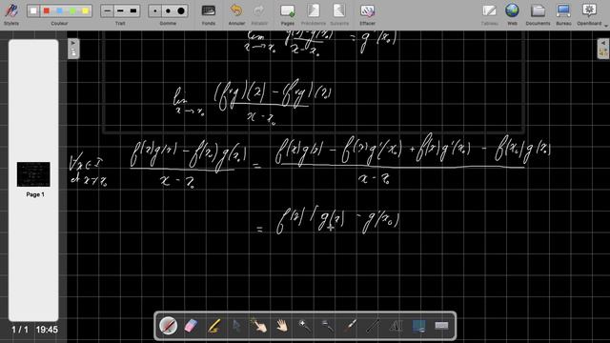Click the Page 1 label
The height and width of the screenshot is (343, 610).
click(35, 194)
